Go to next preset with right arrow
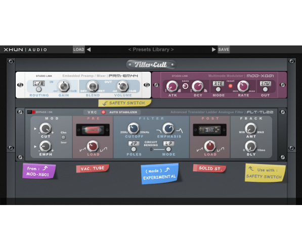The width and height of the screenshot is (302, 251). coord(213,49)
